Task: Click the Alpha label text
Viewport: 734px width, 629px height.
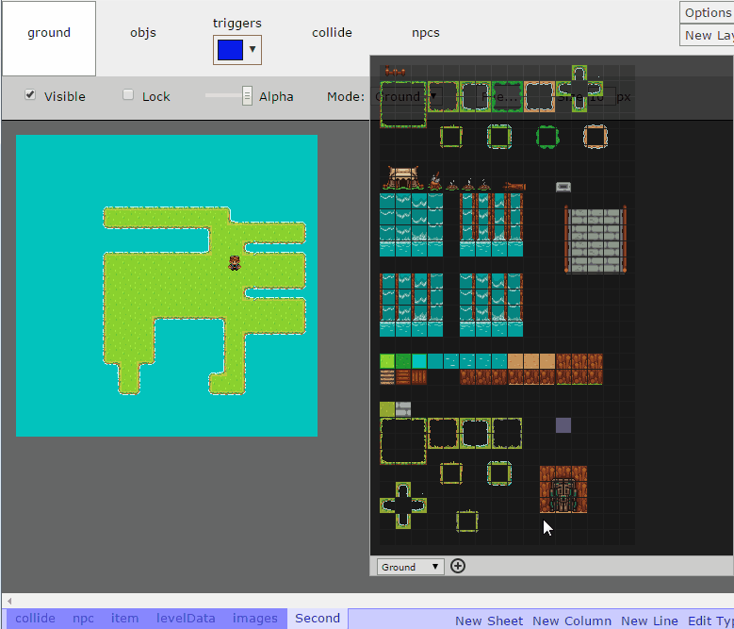Action: point(276,96)
